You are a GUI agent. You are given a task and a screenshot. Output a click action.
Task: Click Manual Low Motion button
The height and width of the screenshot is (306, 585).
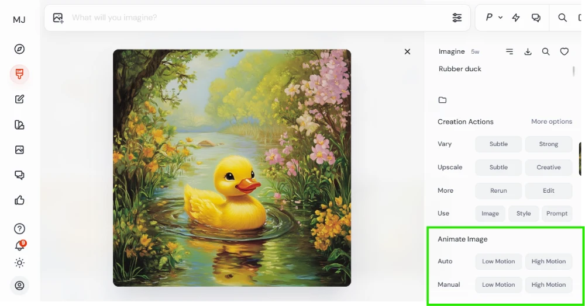(498, 285)
